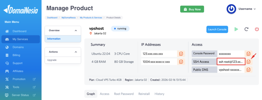Click the user avatar power icon
This screenshot has height=100, width=262.
(x=231, y=9)
